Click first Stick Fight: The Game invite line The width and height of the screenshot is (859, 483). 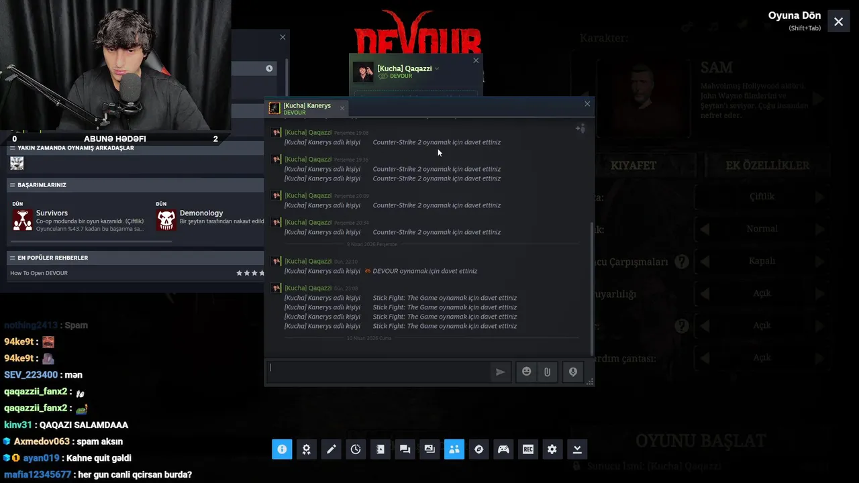(x=401, y=298)
